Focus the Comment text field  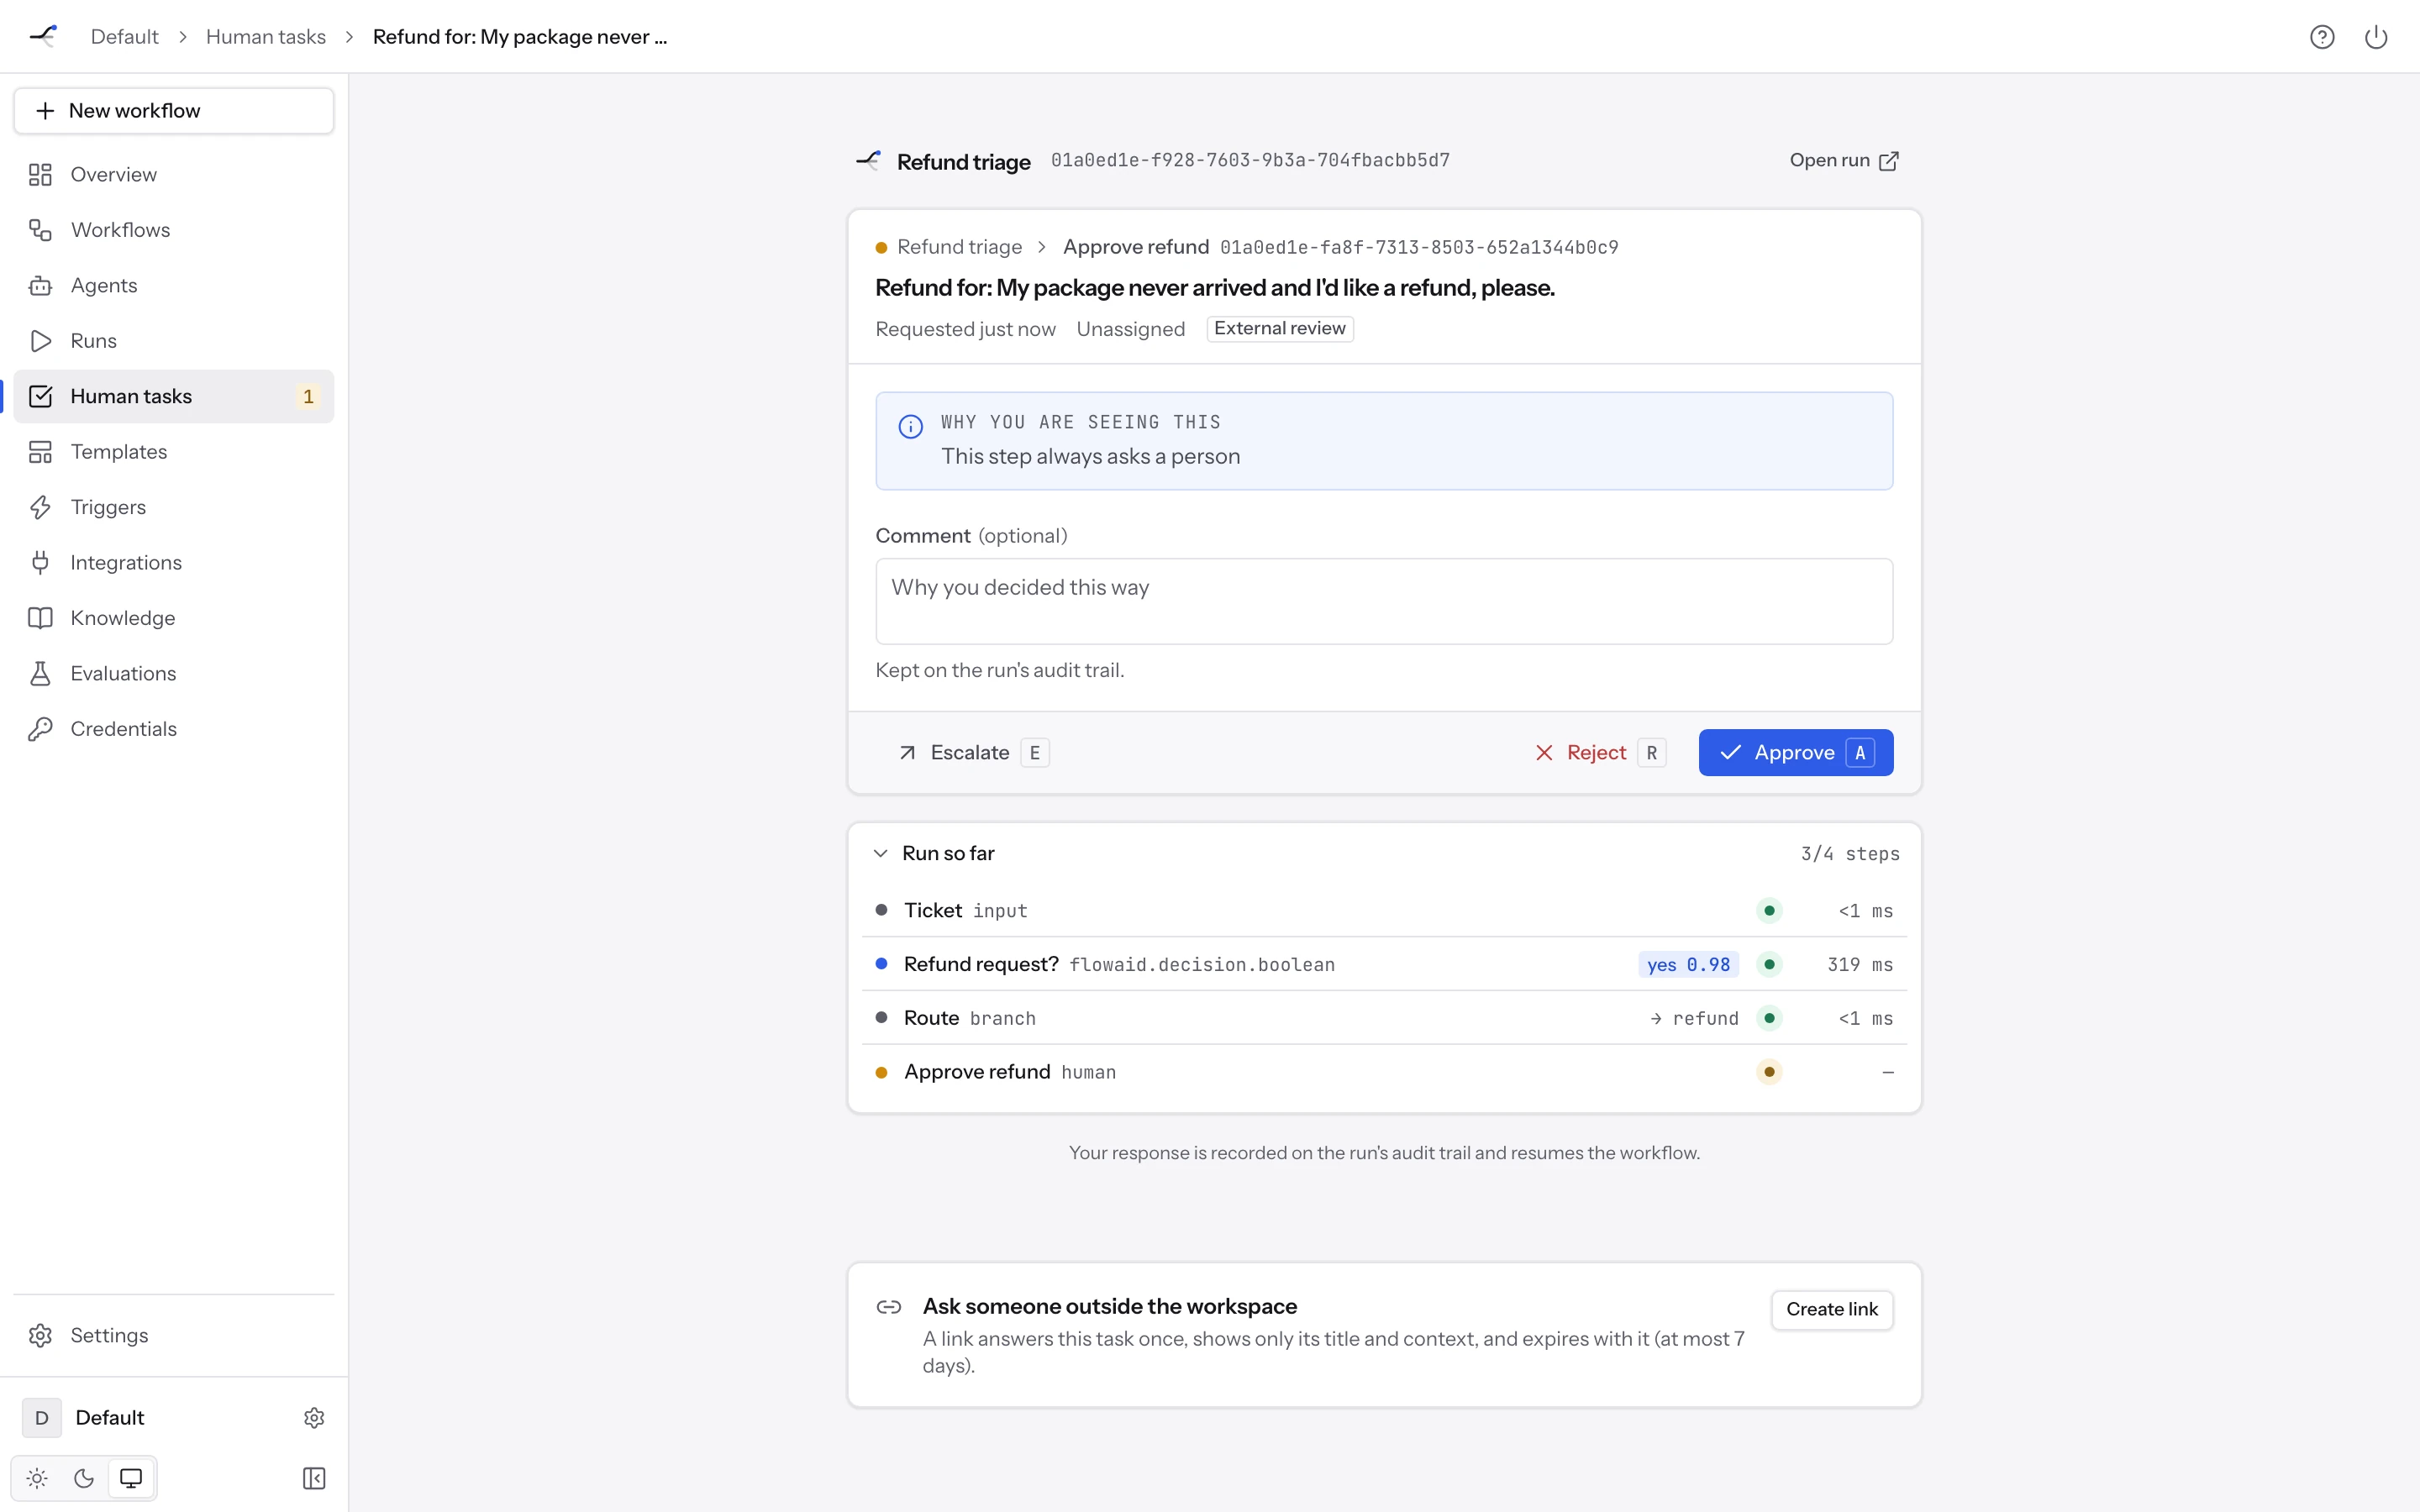coord(1384,601)
